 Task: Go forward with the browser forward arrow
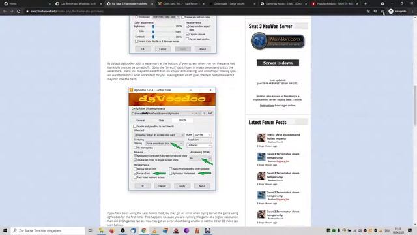coord(12,12)
